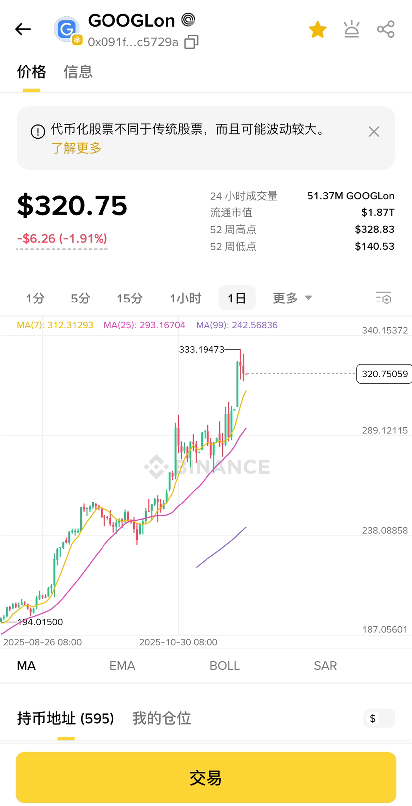
Task: Expand the 更多 timeframe dropdown
Action: click(x=292, y=298)
